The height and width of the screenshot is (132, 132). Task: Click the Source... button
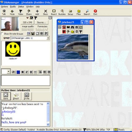pos(41,22)
